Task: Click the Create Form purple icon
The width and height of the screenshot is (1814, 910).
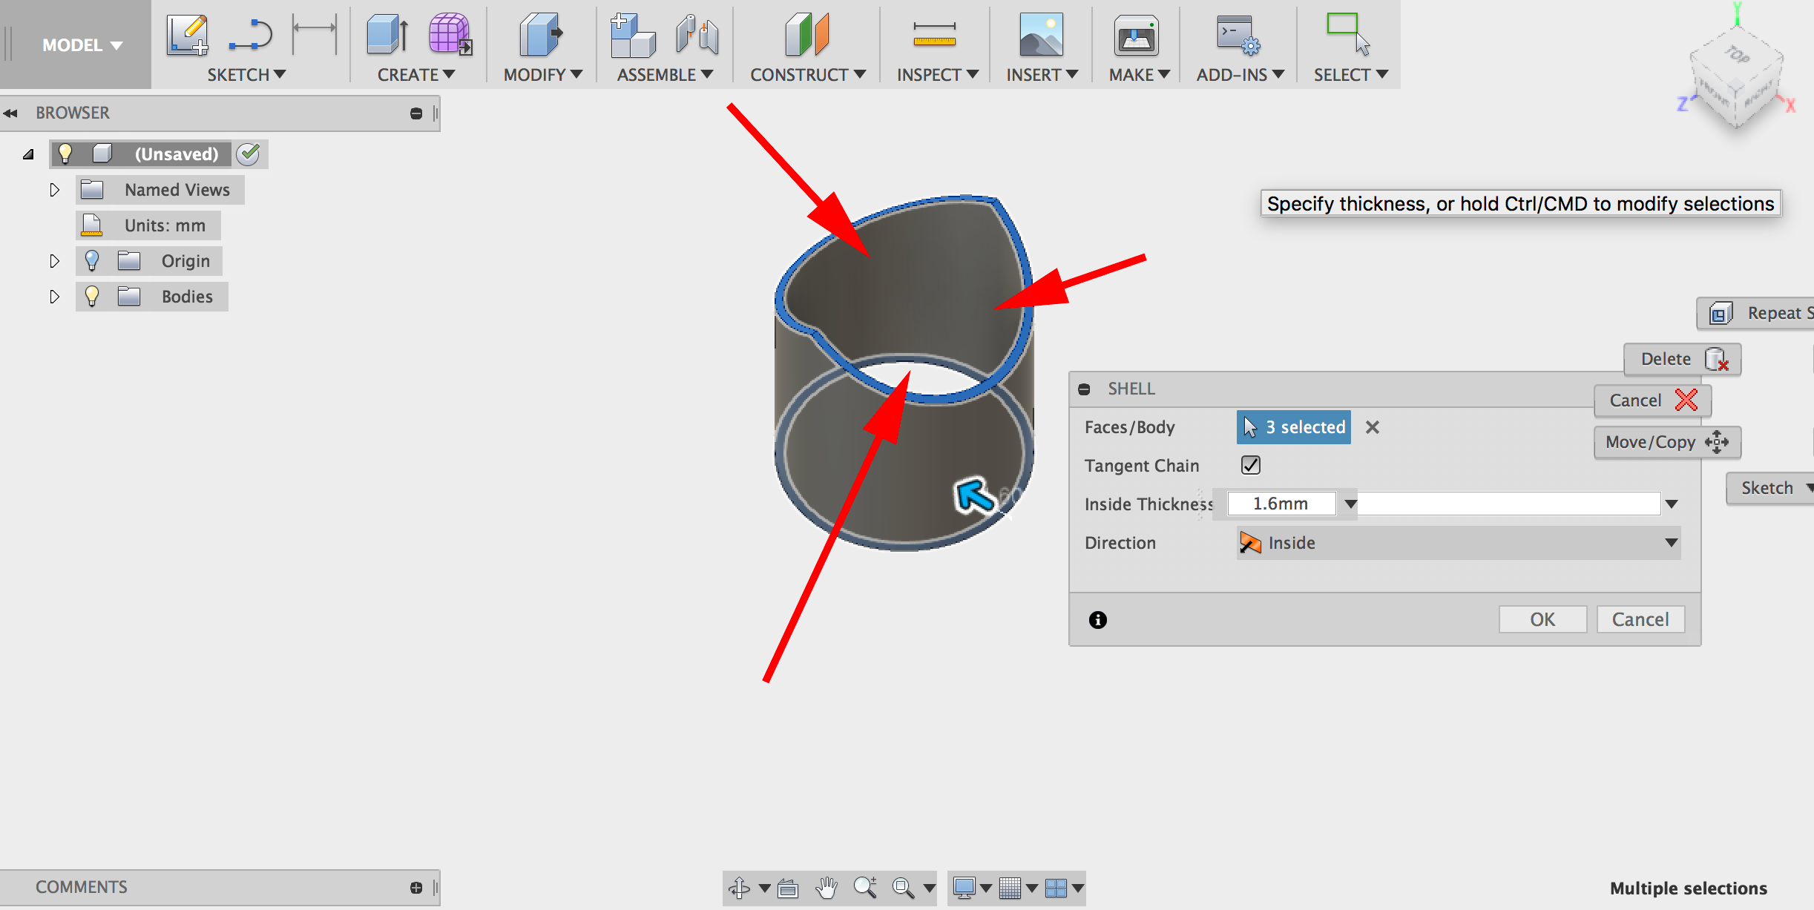Action: click(x=450, y=34)
